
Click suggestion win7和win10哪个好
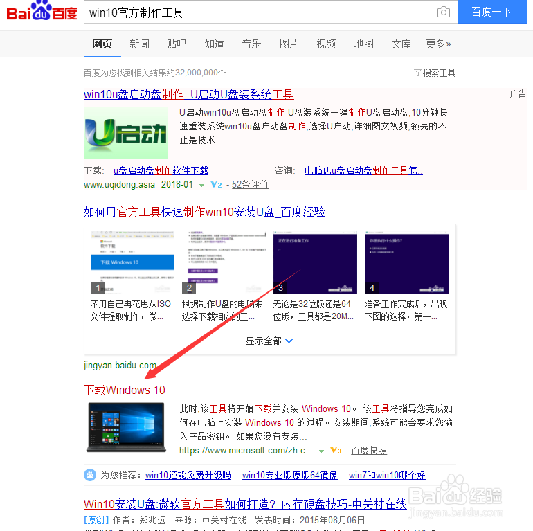387,475
